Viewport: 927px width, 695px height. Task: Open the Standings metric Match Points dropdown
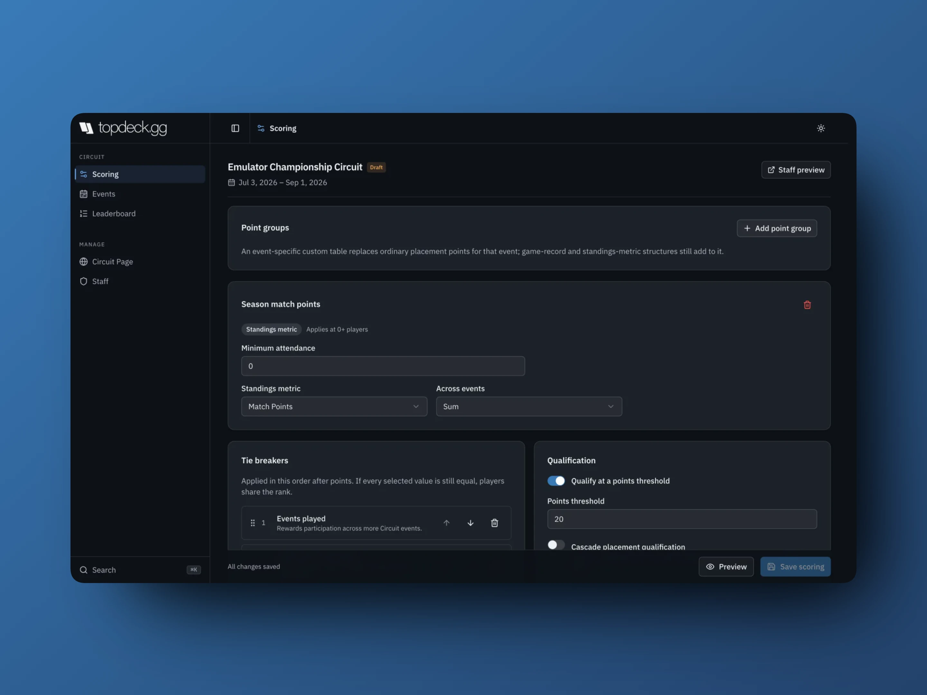pos(334,406)
